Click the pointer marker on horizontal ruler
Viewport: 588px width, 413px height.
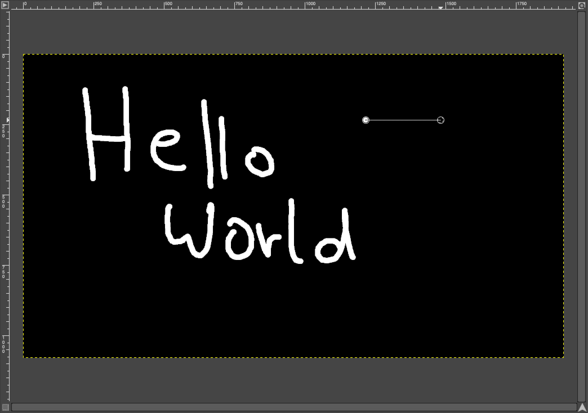441,8
